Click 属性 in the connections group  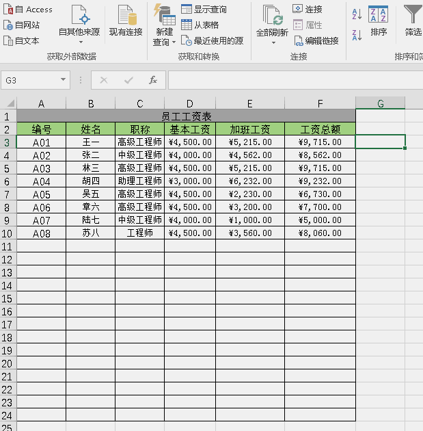coord(307,25)
